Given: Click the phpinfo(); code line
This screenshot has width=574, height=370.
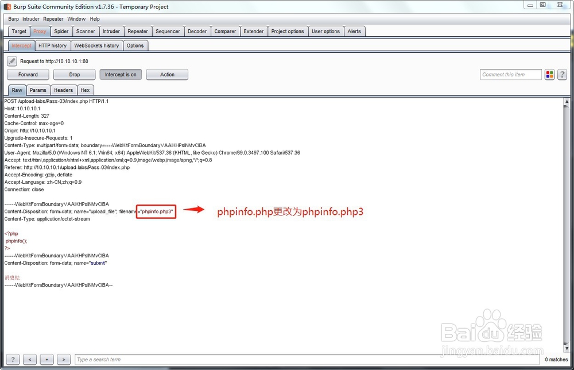Looking at the screenshot, I should click(16, 241).
